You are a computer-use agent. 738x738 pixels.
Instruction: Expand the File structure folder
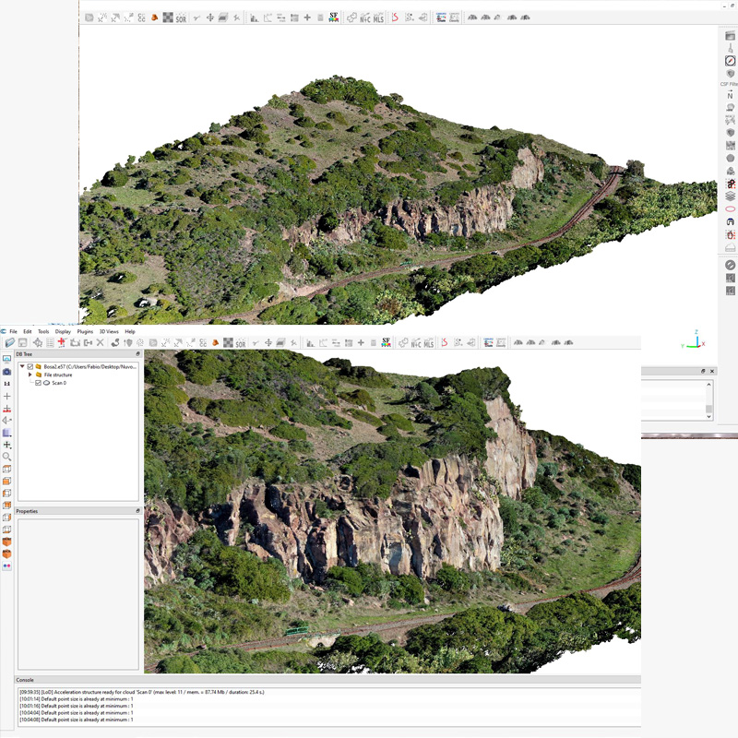[x=30, y=375]
